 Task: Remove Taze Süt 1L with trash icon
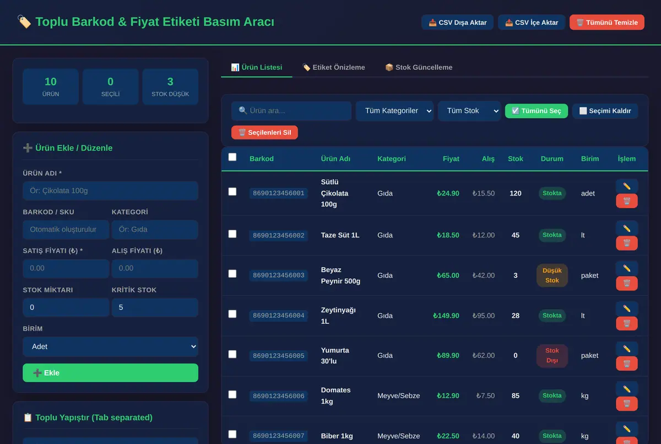(626, 243)
